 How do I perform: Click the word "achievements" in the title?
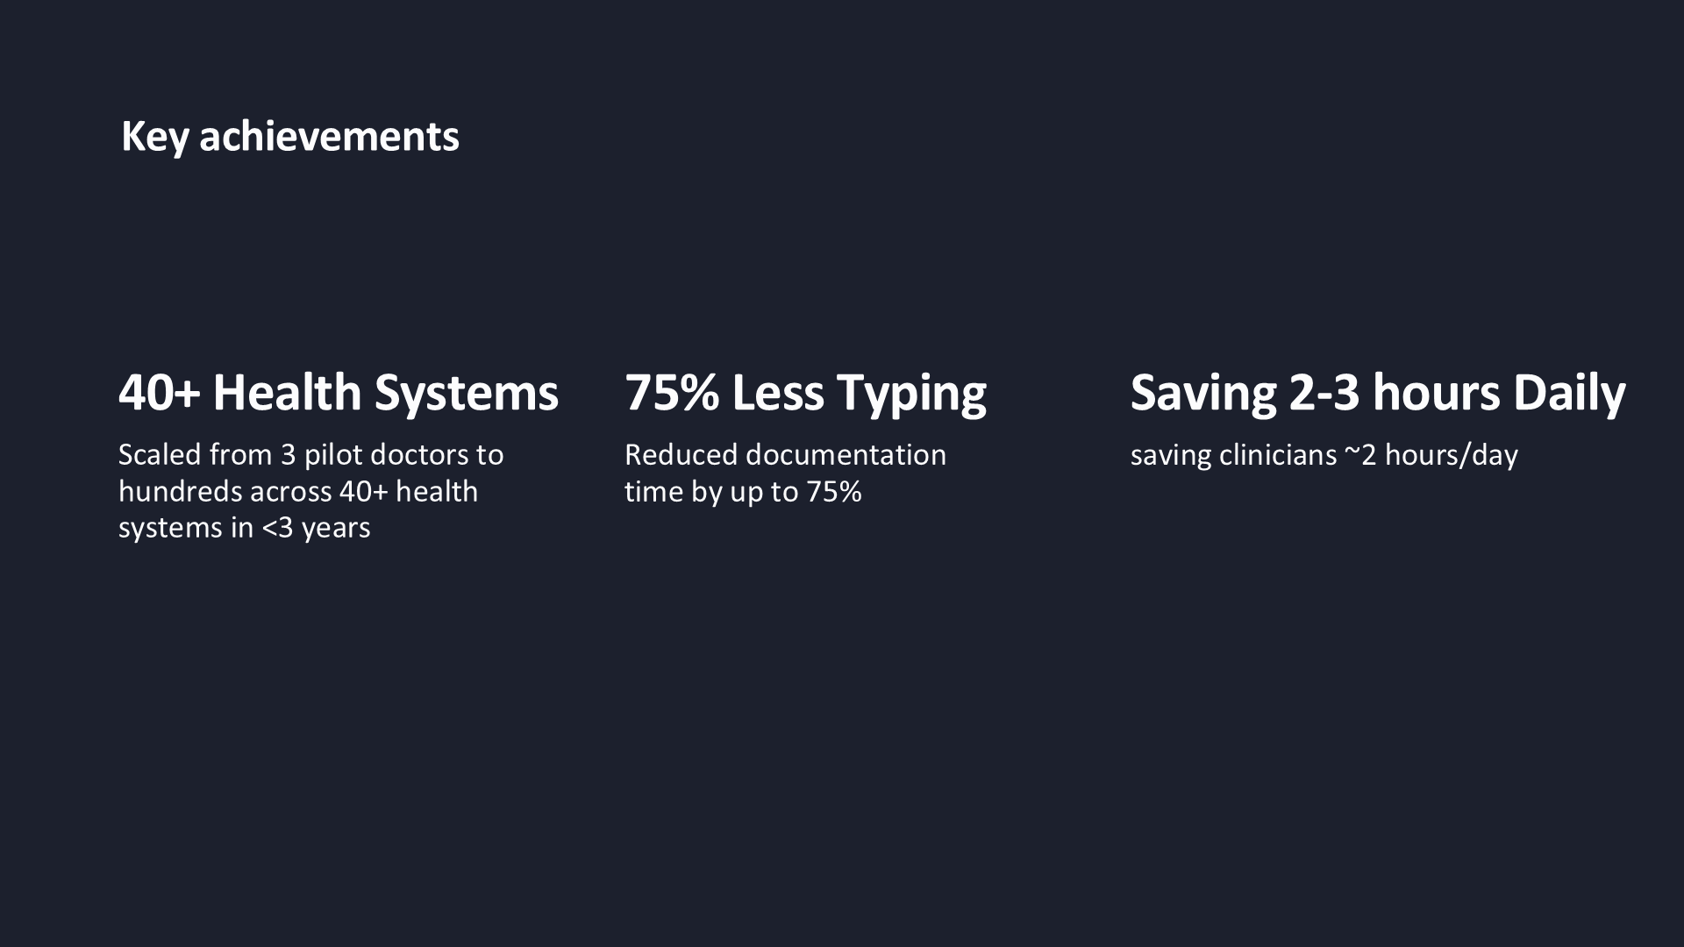[x=329, y=137]
